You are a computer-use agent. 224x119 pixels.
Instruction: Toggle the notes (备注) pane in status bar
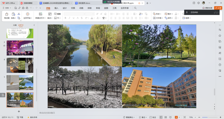pos(142,117)
